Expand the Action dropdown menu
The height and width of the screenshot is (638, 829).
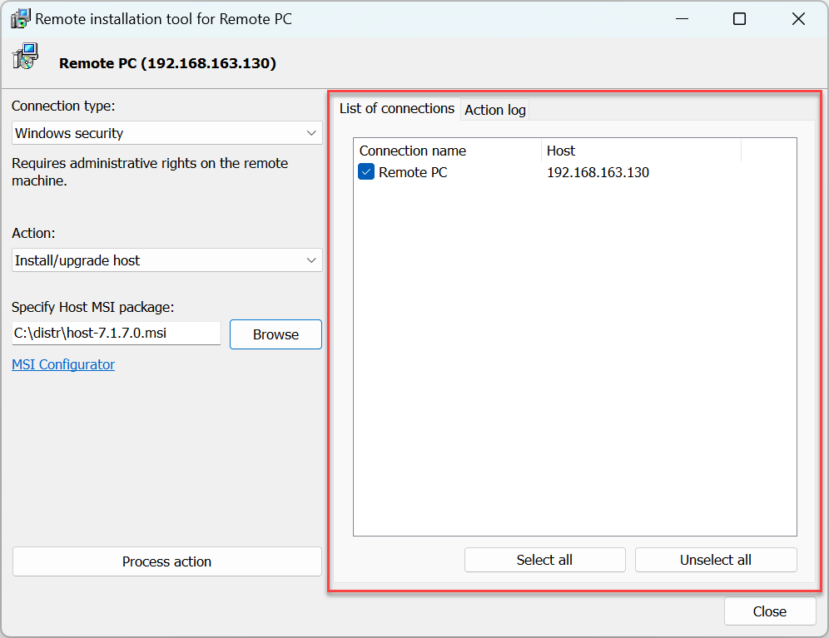[x=166, y=260]
